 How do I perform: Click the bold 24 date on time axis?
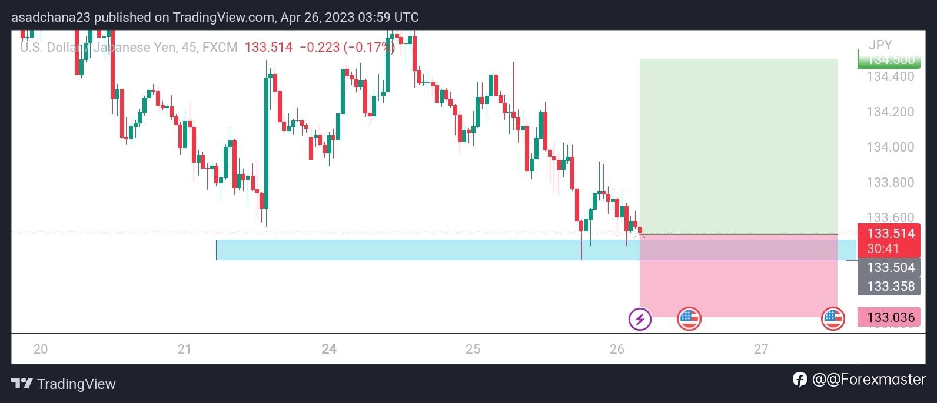(x=329, y=349)
